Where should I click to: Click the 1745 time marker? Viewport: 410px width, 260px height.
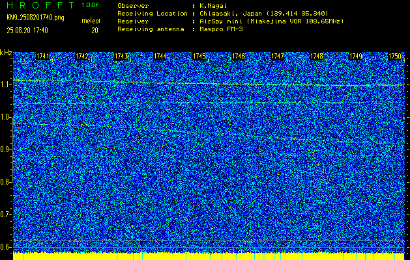pyautogui.click(x=199, y=57)
